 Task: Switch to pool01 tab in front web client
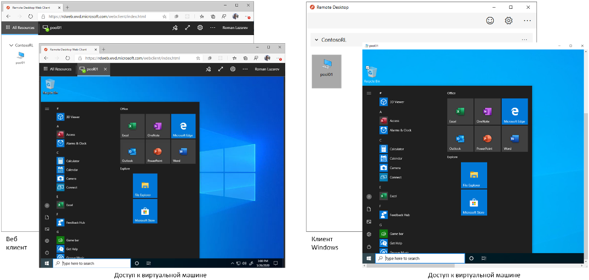point(94,69)
